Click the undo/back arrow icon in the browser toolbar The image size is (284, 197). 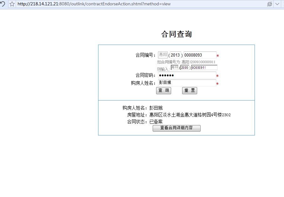click(x=3, y=4)
